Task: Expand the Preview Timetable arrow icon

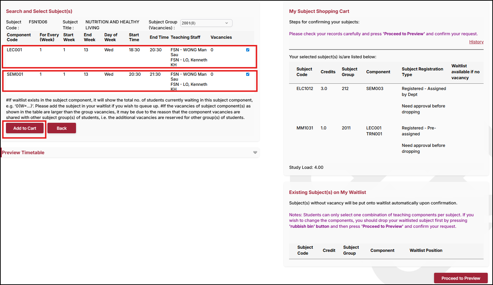Action: (255, 152)
